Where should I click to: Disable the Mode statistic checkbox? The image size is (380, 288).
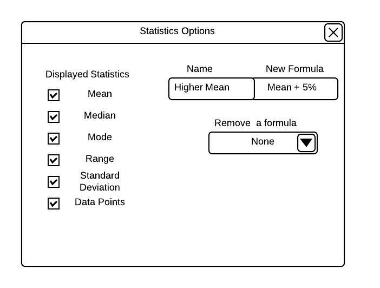(54, 139)
